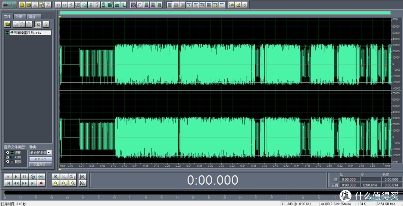Toggle the 视频 video file type checkbox
This screenshot has height=206, width=403.
tap(7, 162)
